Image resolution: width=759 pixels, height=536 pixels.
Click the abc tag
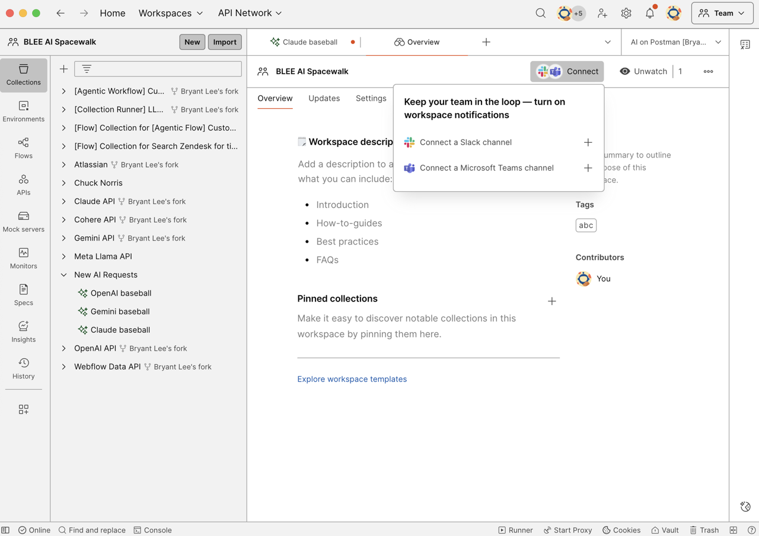(586, 225)
